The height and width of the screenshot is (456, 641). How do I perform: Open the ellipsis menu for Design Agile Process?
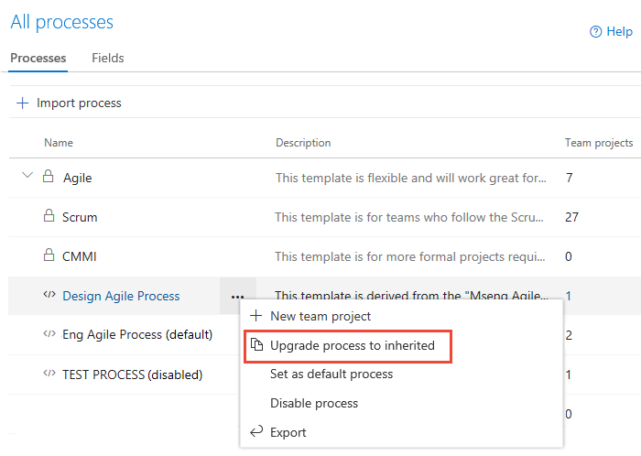coord(238,296)
